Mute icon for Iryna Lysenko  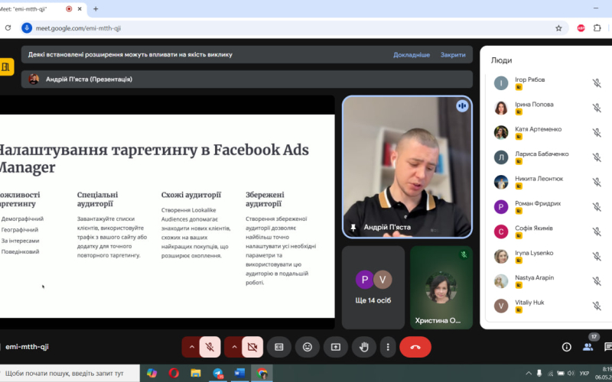click(x=597, y=256)
